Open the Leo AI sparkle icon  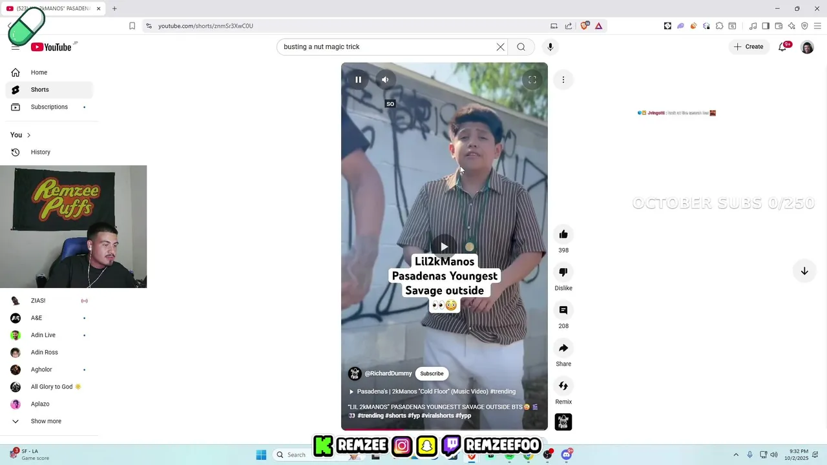click(791, 26)
